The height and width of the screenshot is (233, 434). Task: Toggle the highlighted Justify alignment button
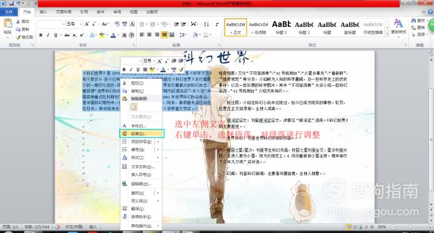coord(164,35)
